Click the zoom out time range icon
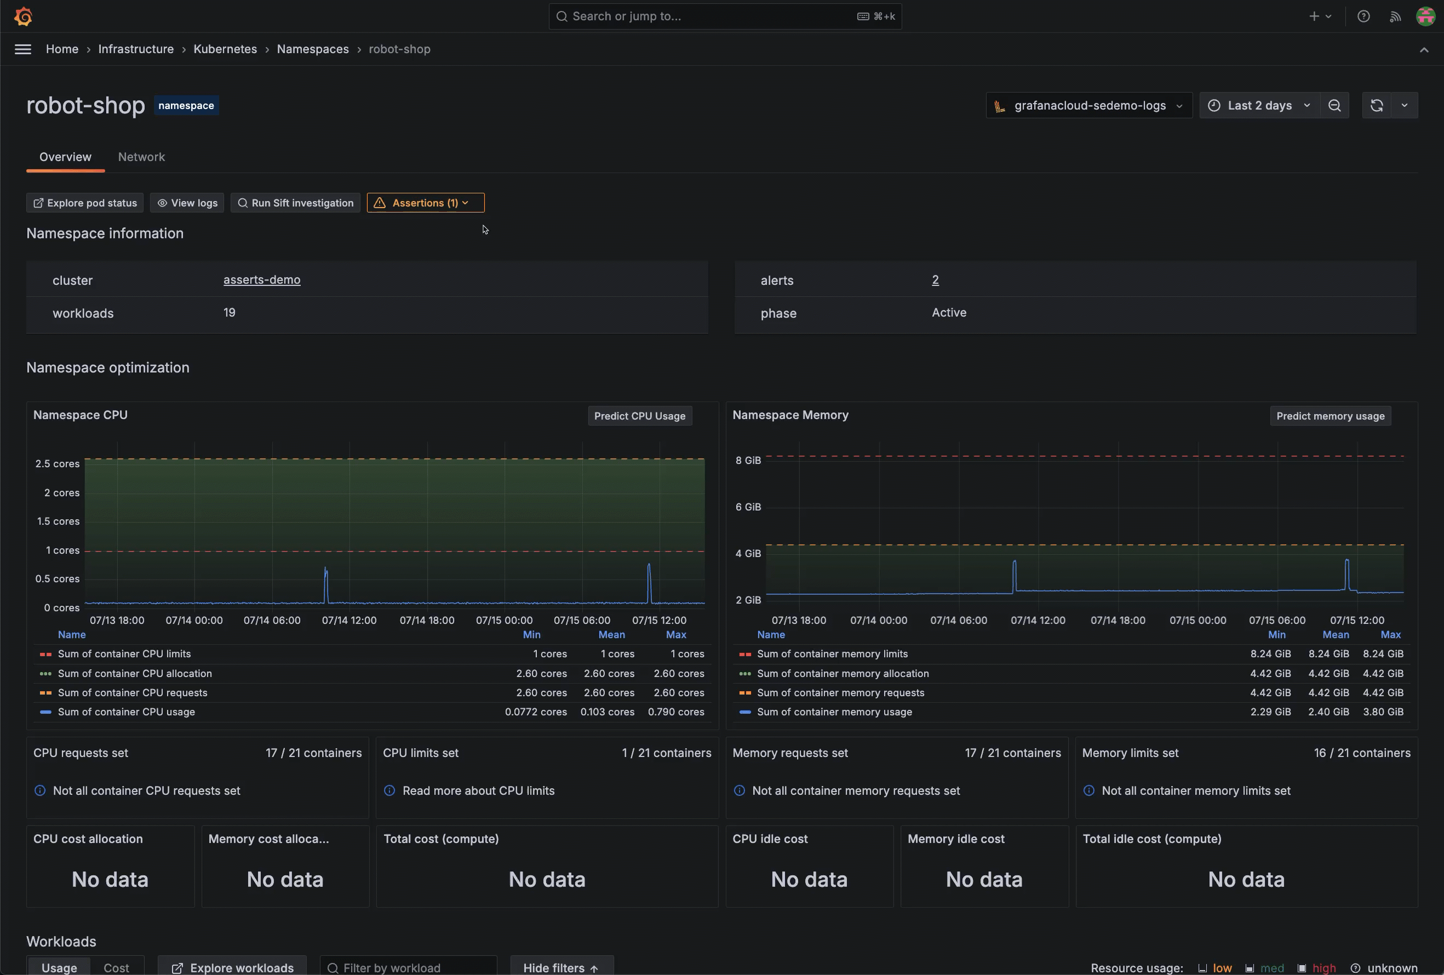This screenshot has width=1444, height=975. pos(1334,106)
